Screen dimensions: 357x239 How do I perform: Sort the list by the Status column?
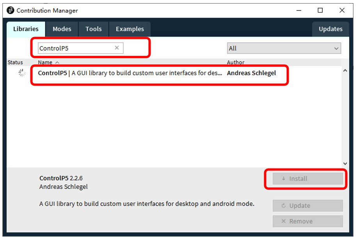[x=15, y=62]
